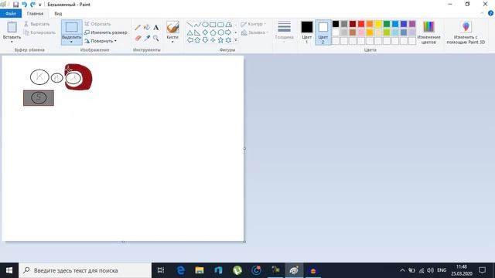This screenshot has height=278, width=495.
Task: Open the Вставить dropdown arrow
Action: click(12, 42)
